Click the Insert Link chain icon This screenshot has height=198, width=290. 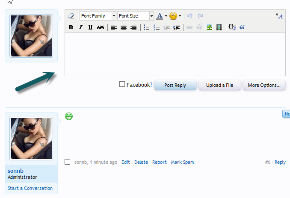(x=189, y=27)
